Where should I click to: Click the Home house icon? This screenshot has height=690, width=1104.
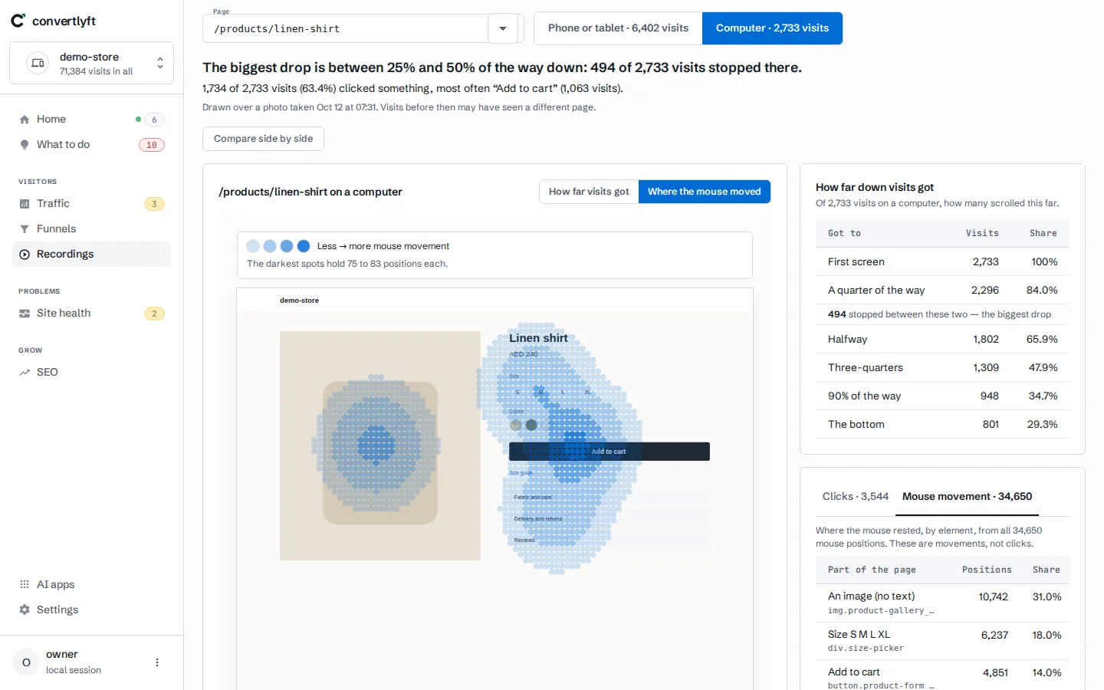(25, 120)
